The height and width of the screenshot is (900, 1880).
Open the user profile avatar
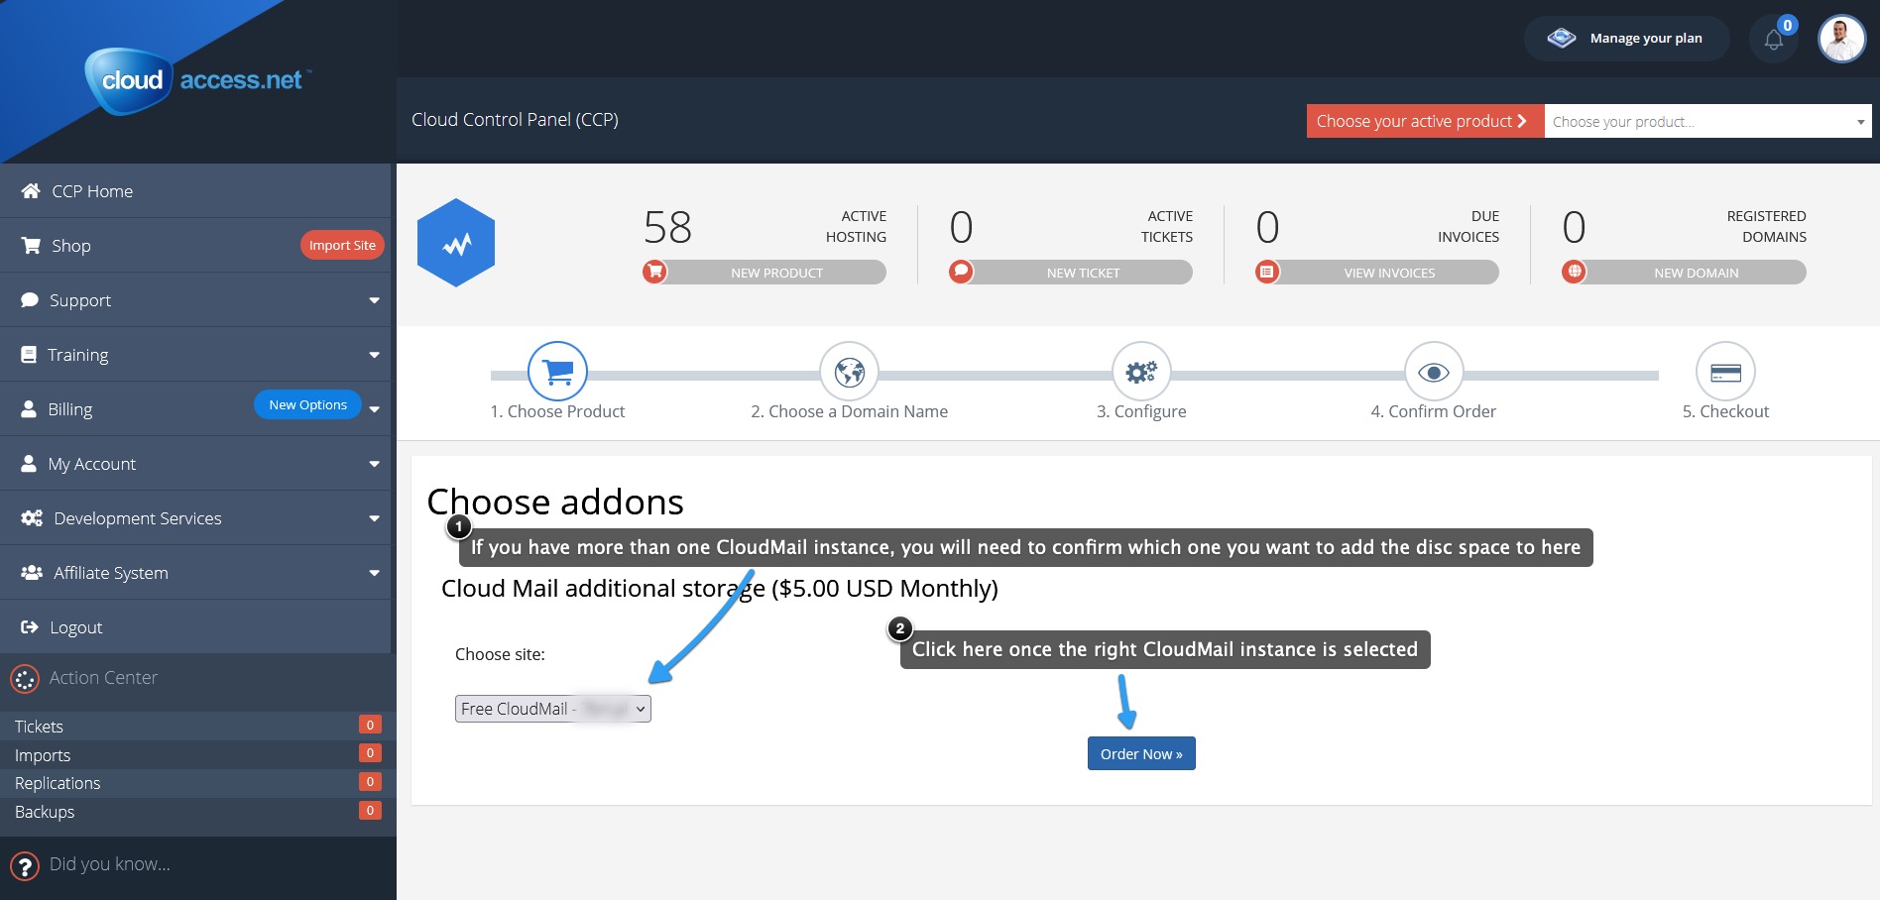1841,40
